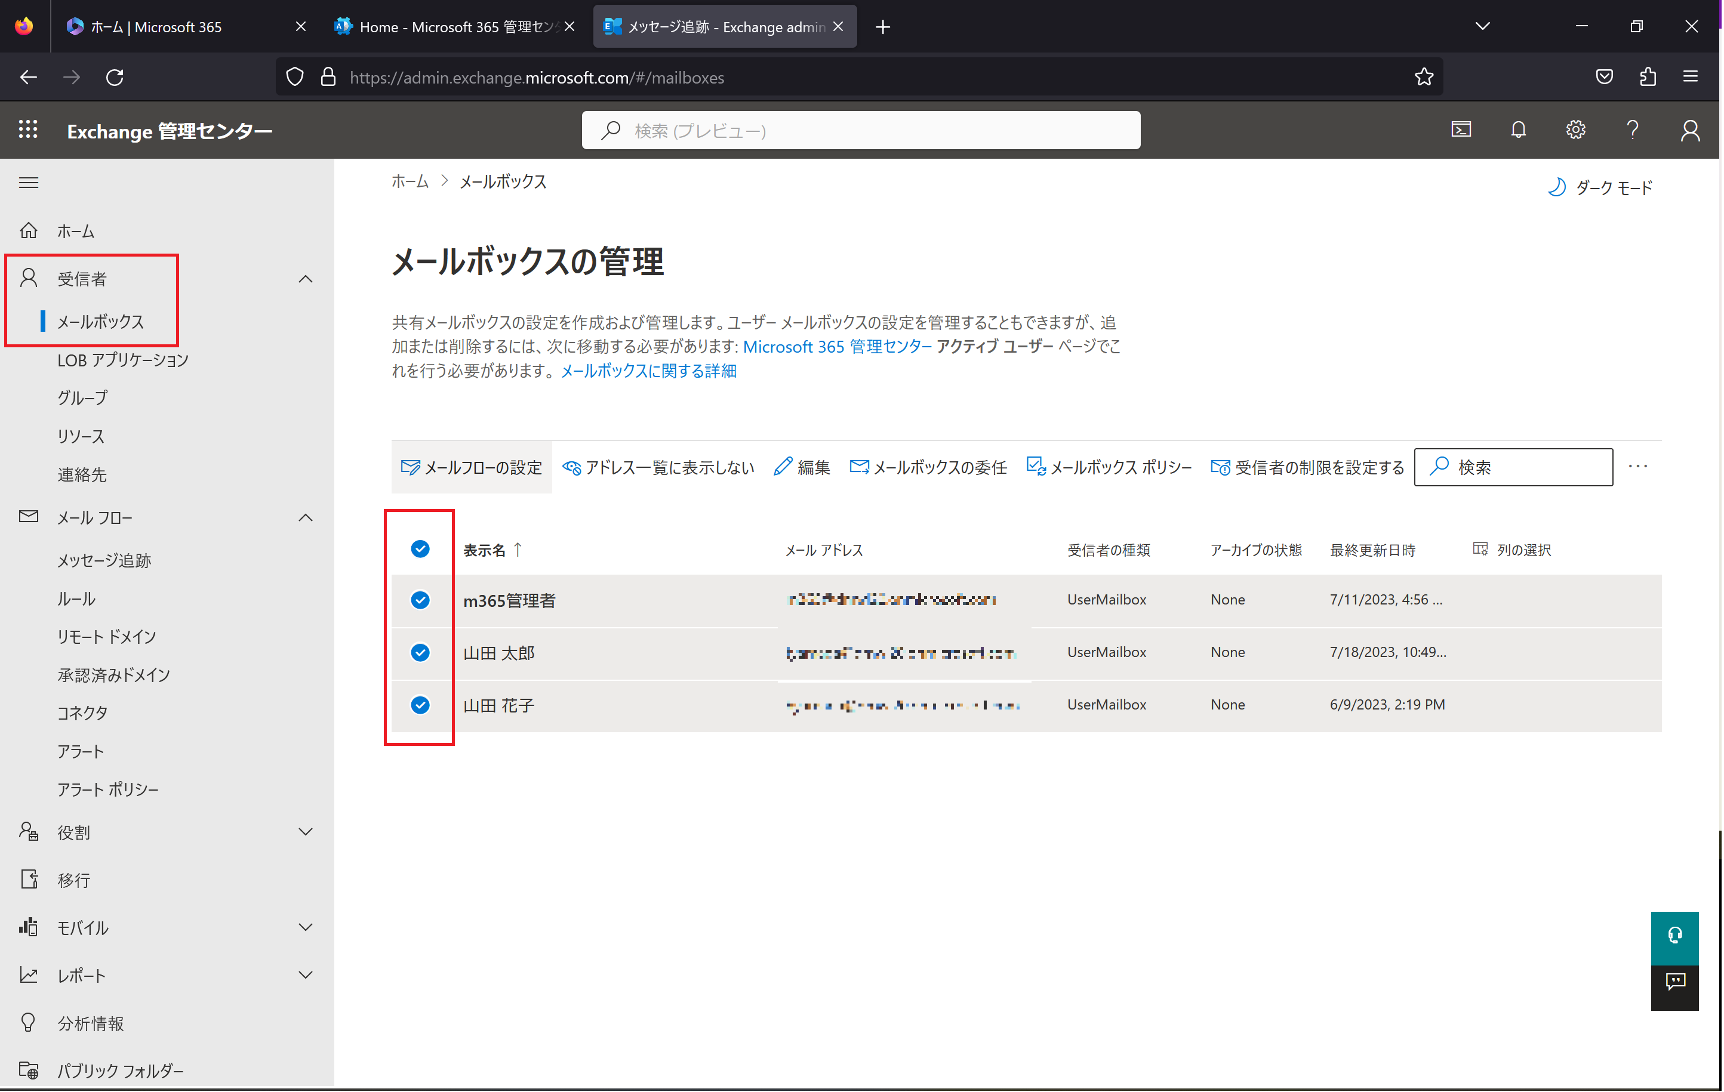Expand the モバイル section chevron
The width and height of the screenshot is (1724, 1092).
(x=306, y=927)
